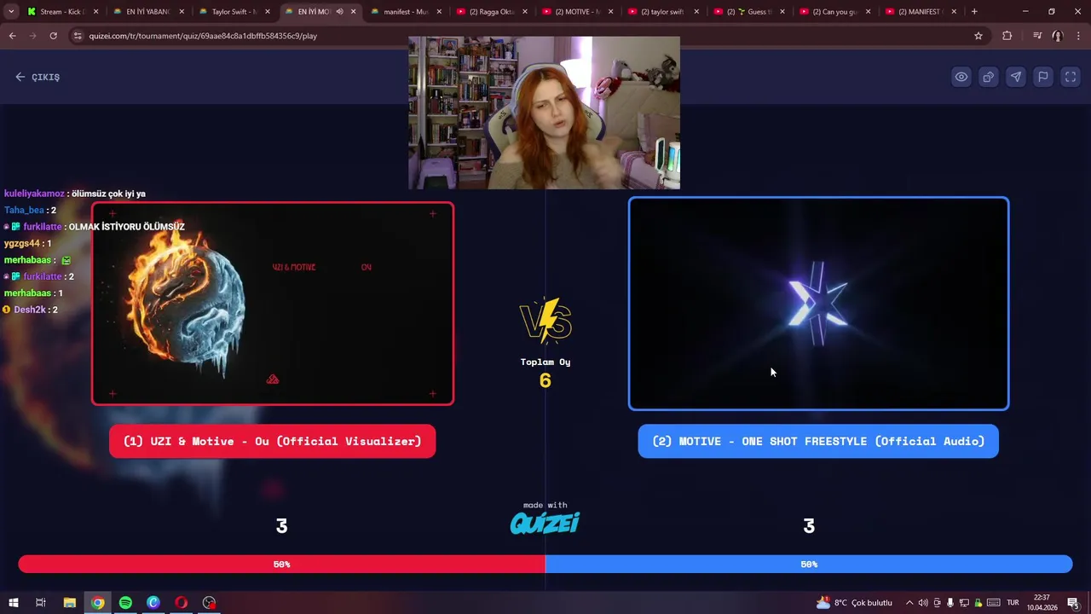Open clock showing 22:37
Image resolution: width=1091 pixels, height=614 pixels.
pos(1042,603)
